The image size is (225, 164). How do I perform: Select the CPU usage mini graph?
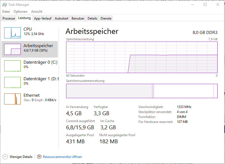pyautogui.click(x=12, y=33)
